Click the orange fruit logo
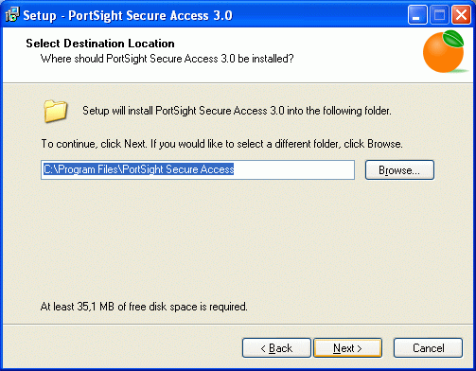 pyautogui.click(x=444, y=52)
